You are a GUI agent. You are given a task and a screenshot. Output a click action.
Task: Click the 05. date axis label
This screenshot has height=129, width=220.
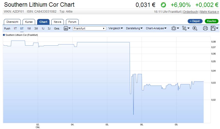(107, 124)
